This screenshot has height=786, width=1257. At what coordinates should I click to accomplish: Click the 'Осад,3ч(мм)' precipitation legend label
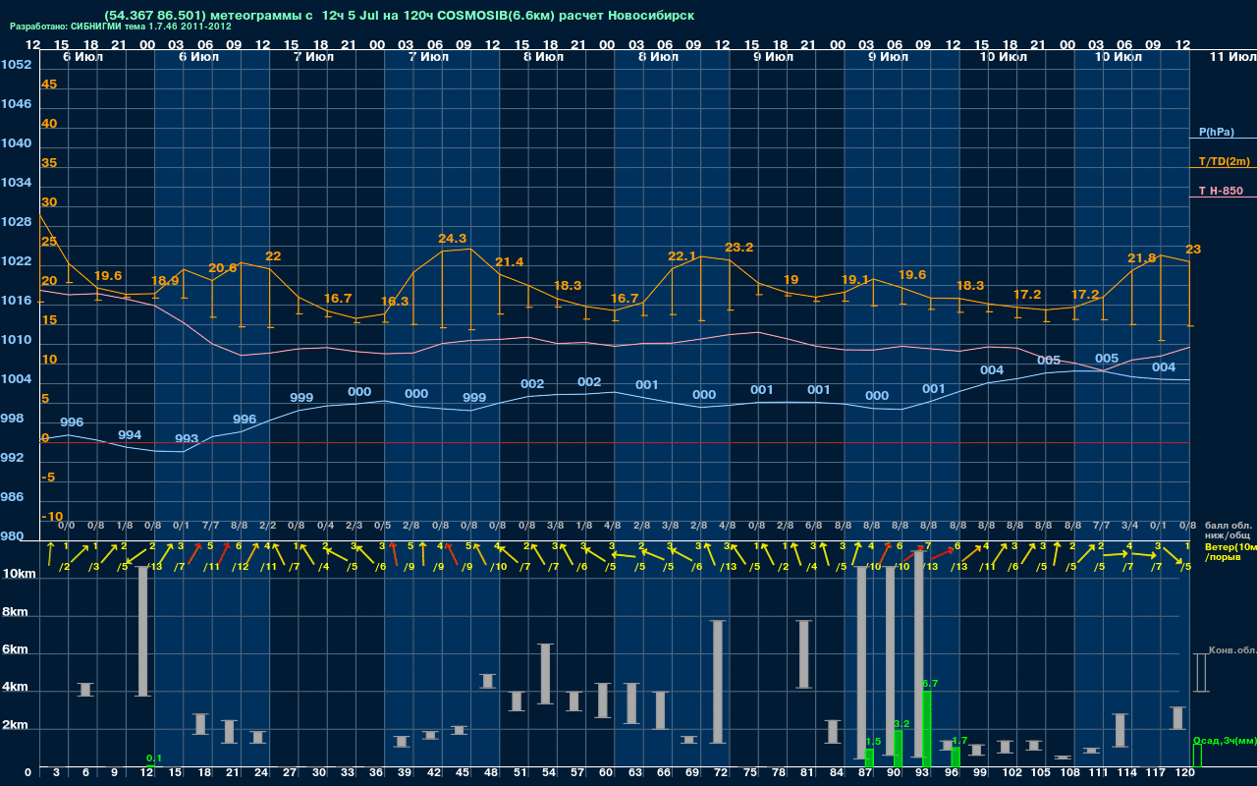pyautogui.click(x=1224, y=741)
